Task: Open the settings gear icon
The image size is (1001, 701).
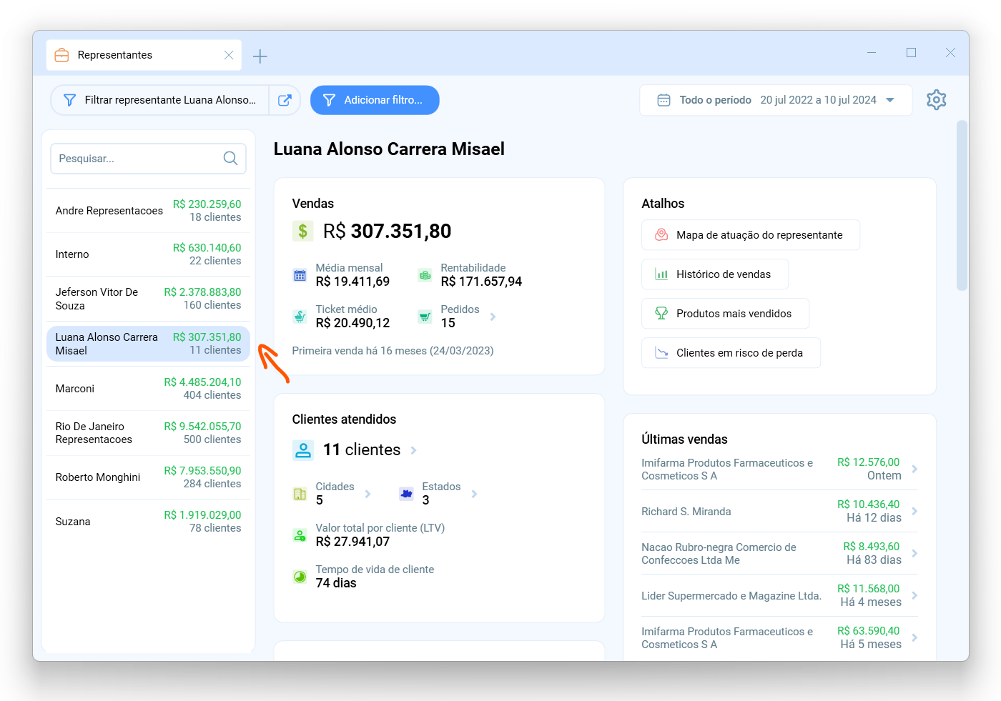Action: point(936,100)
